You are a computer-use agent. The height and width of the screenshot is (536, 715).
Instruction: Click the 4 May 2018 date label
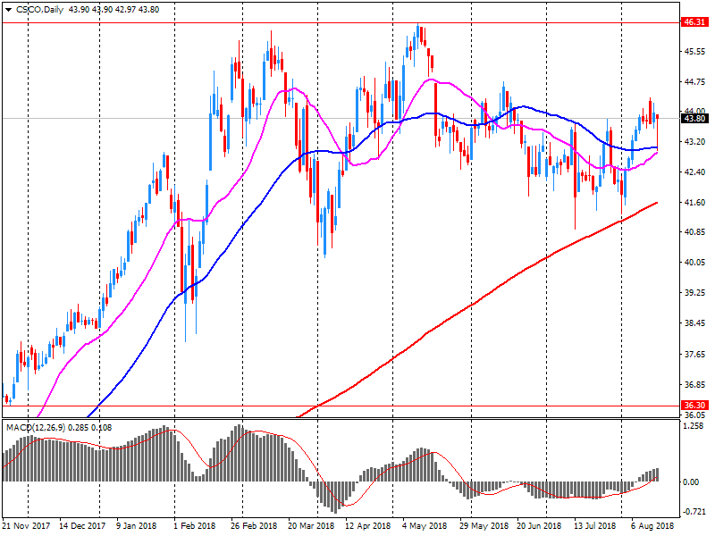tap(424, 525)
